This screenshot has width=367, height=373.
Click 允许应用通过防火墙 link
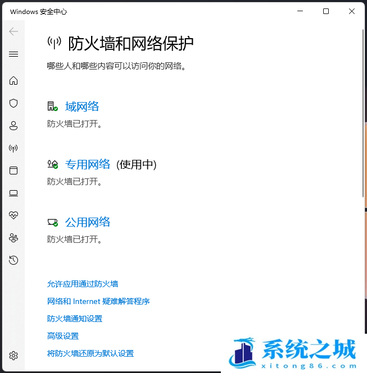[x=83, y=284]
